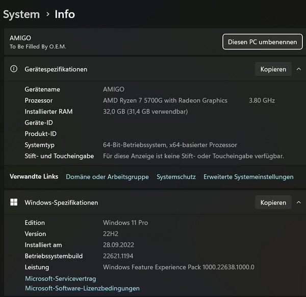Copy Windows specifications with Kopieren
Image resolution: width=306 pixels, height=297 pixels.
coord(273,202)
